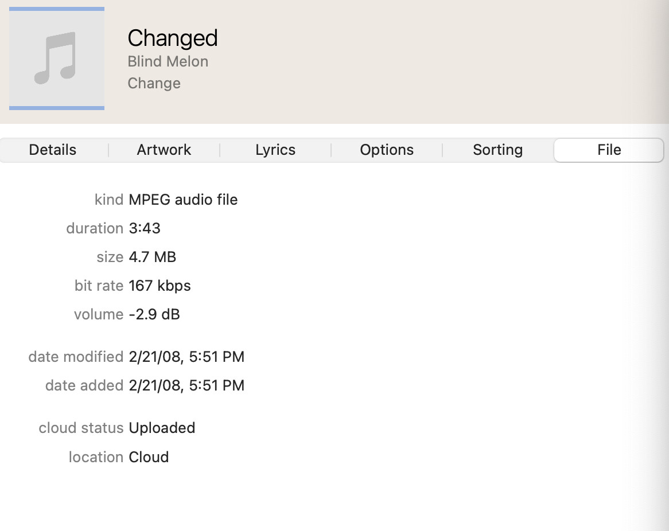Click the size value 4.7 MB

pos(152,257)
